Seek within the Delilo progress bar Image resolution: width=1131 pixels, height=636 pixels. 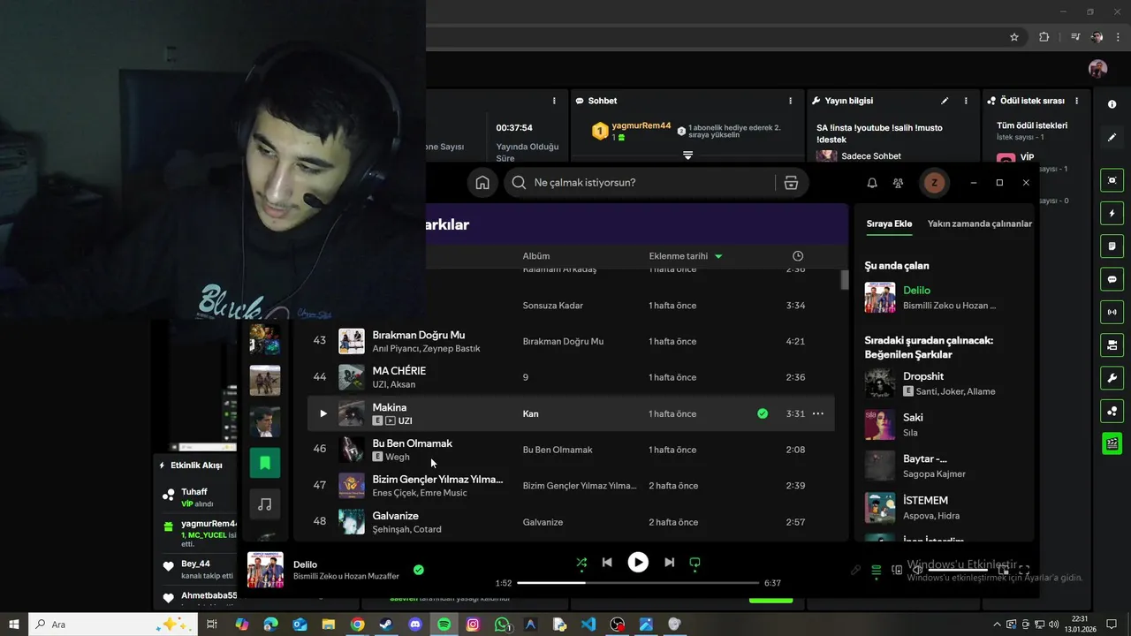click(638, 583)
